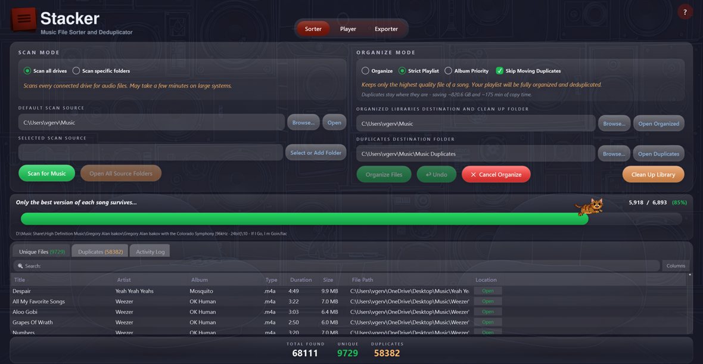Click Open Duplicates button
Screen dimensions: 703x364
tap(658, 154)
